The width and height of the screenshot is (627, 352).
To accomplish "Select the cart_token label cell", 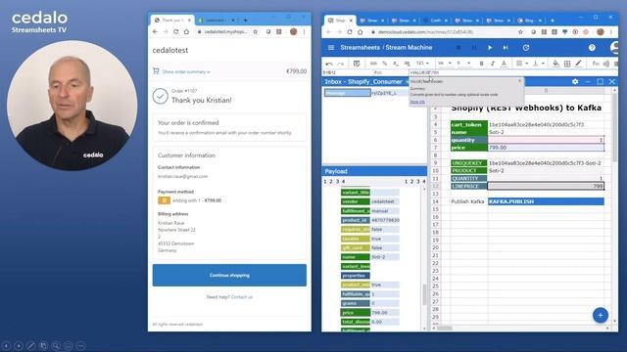I will pyautogui.click(x=468, y=124).
